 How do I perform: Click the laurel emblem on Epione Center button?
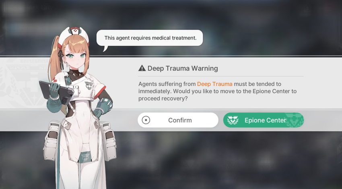pyautogui.click(x=233, y=120)
